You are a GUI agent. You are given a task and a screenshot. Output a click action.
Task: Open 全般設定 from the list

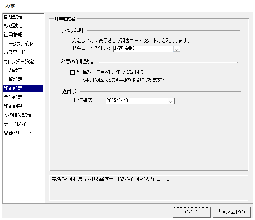(13, 97)
